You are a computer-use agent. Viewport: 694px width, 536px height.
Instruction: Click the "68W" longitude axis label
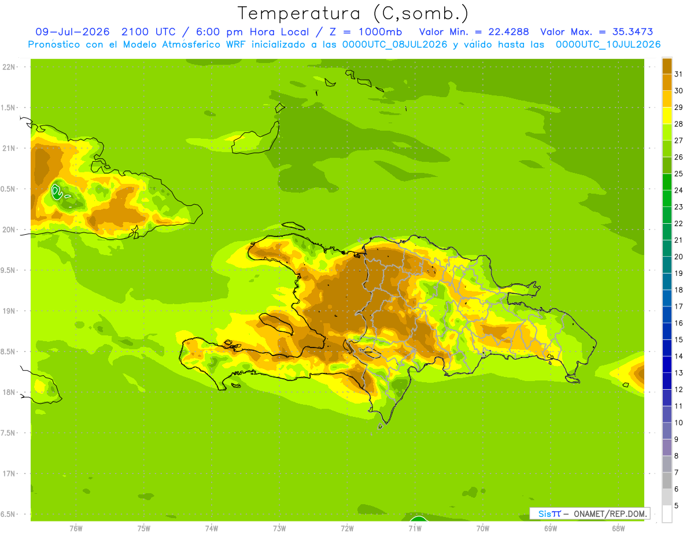point(618,528)
